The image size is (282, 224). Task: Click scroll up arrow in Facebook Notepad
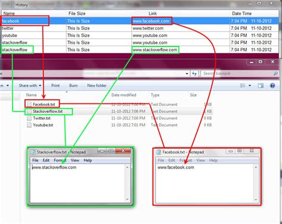point(256,168)
